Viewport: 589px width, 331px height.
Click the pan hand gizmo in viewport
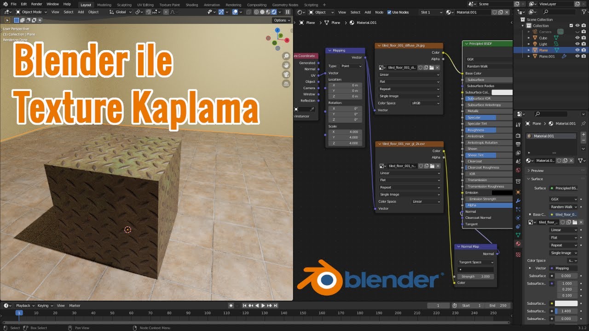(286, 65)
